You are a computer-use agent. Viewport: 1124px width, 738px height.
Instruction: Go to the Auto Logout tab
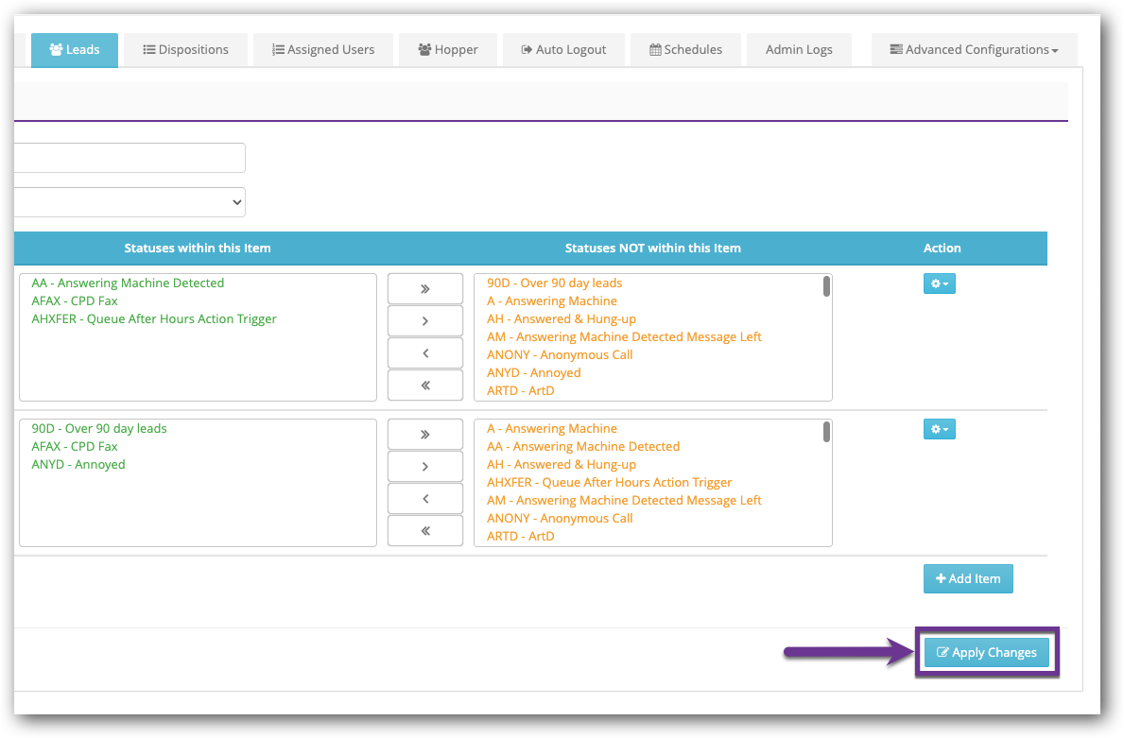563,50
